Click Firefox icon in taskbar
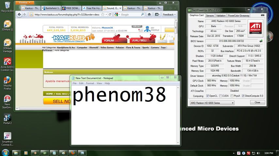This screenshot has height=156, width=279. (73, 153)
